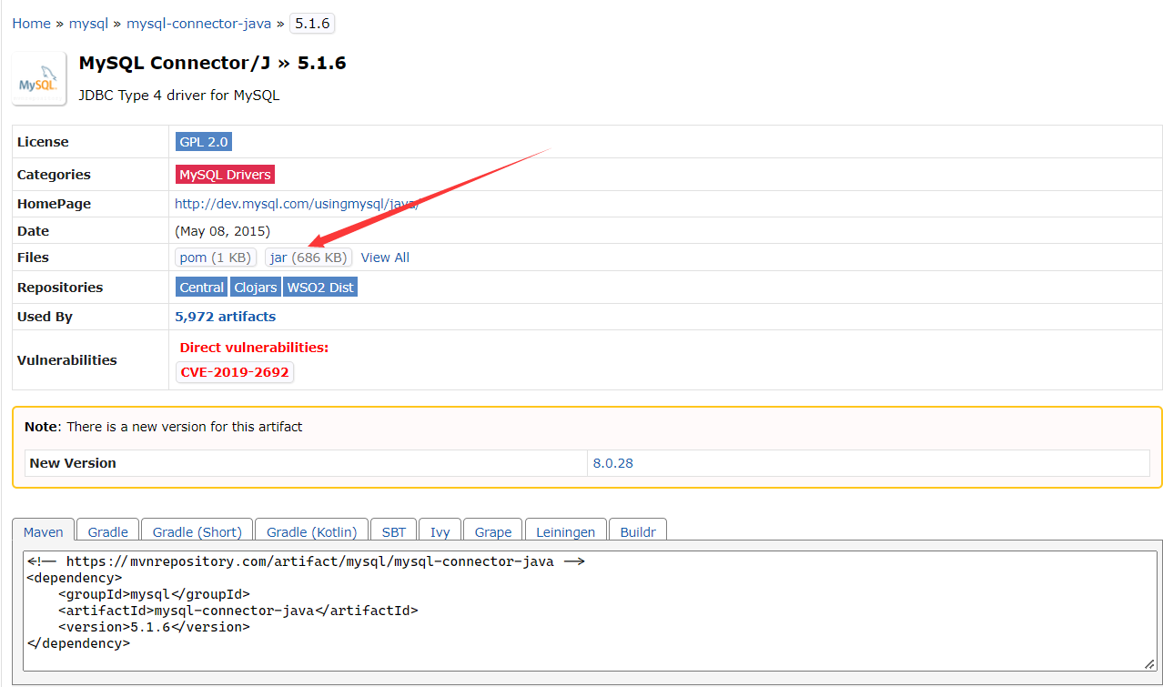Switch to the Gradle tab
This screenshot has width=1163, height=687.
click(x=108, y=531)
